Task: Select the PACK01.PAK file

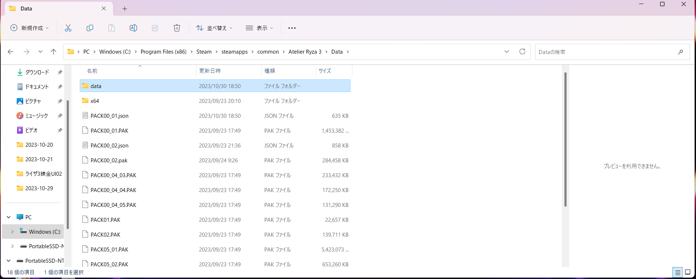Action: tap(215, 220)
